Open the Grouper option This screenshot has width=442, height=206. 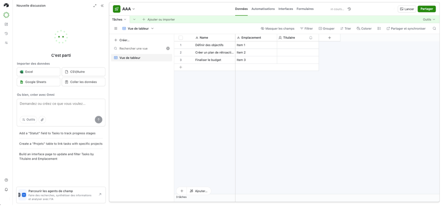pyautogui.click(x=326, y=28)
